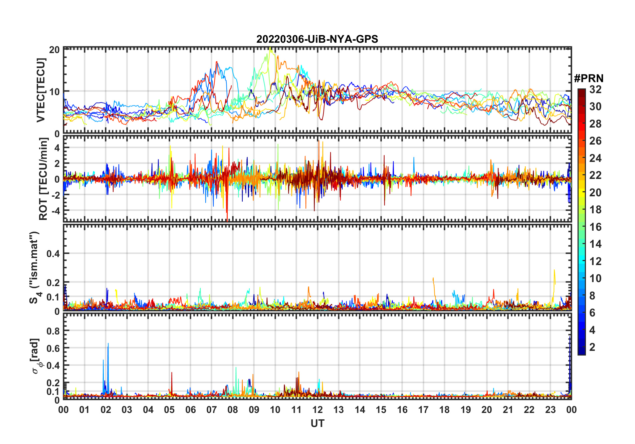Click the VTEC[TECU] y-axis label
This screenshot has width=635, height=444.
pyautogui.click(x=41, y=90)
